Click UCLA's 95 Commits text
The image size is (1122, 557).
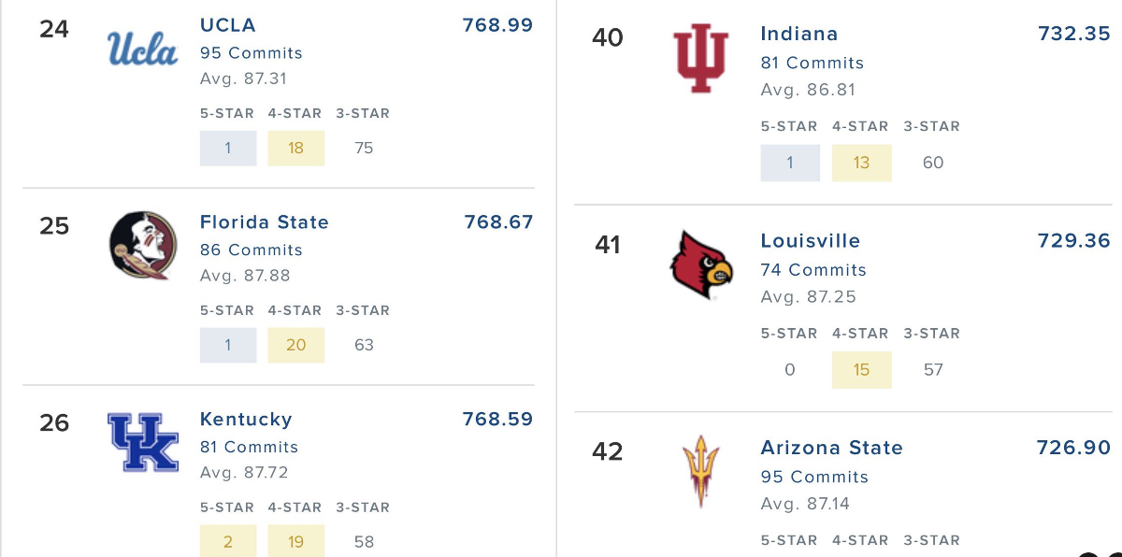point(252,53)
